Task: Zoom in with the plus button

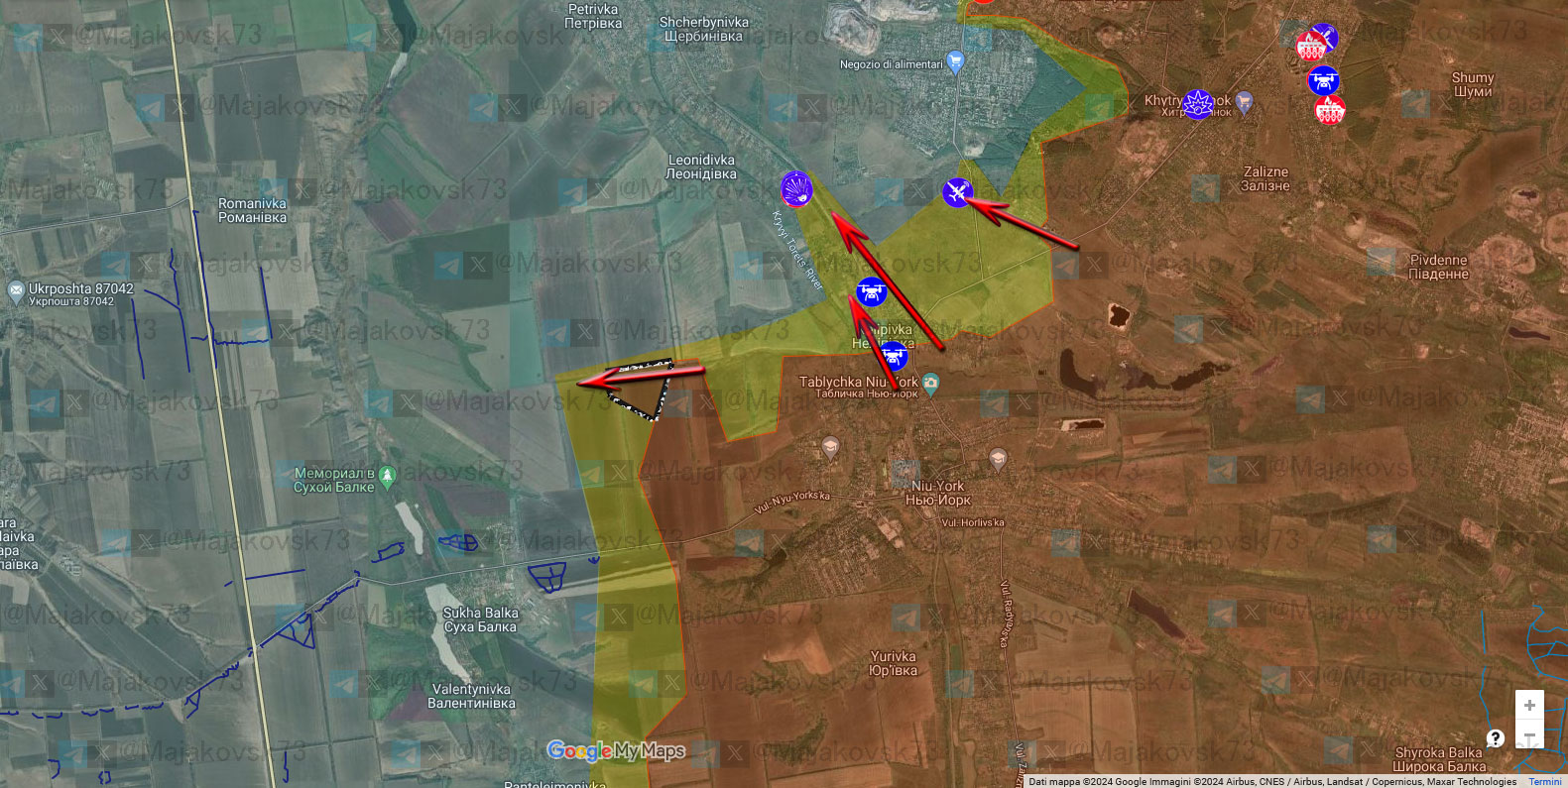Action: (1529, 705)
